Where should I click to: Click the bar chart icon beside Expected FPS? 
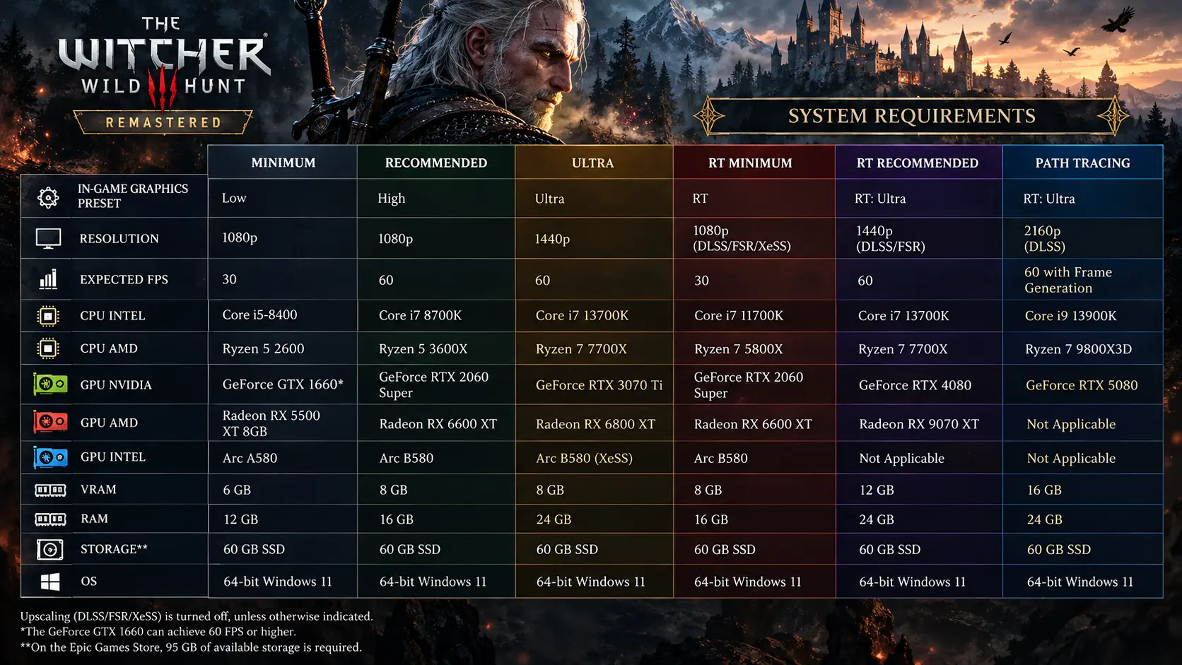(48, 279)
